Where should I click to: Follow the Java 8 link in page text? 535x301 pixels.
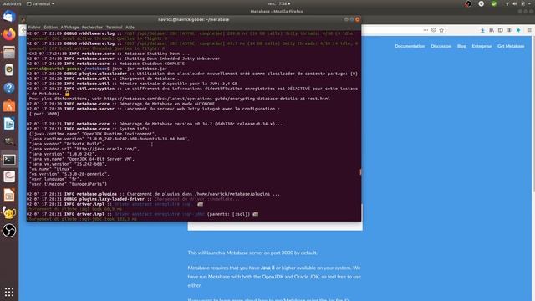267,268
